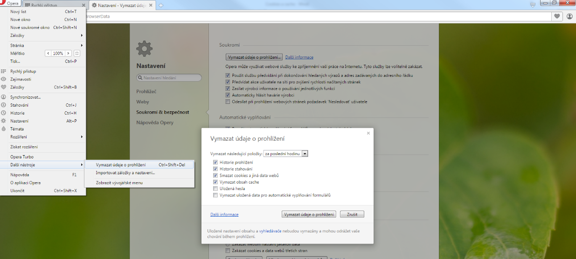Select Témata in the Opera menu
The image size is (576, 259).
click(x=43, y=129)
